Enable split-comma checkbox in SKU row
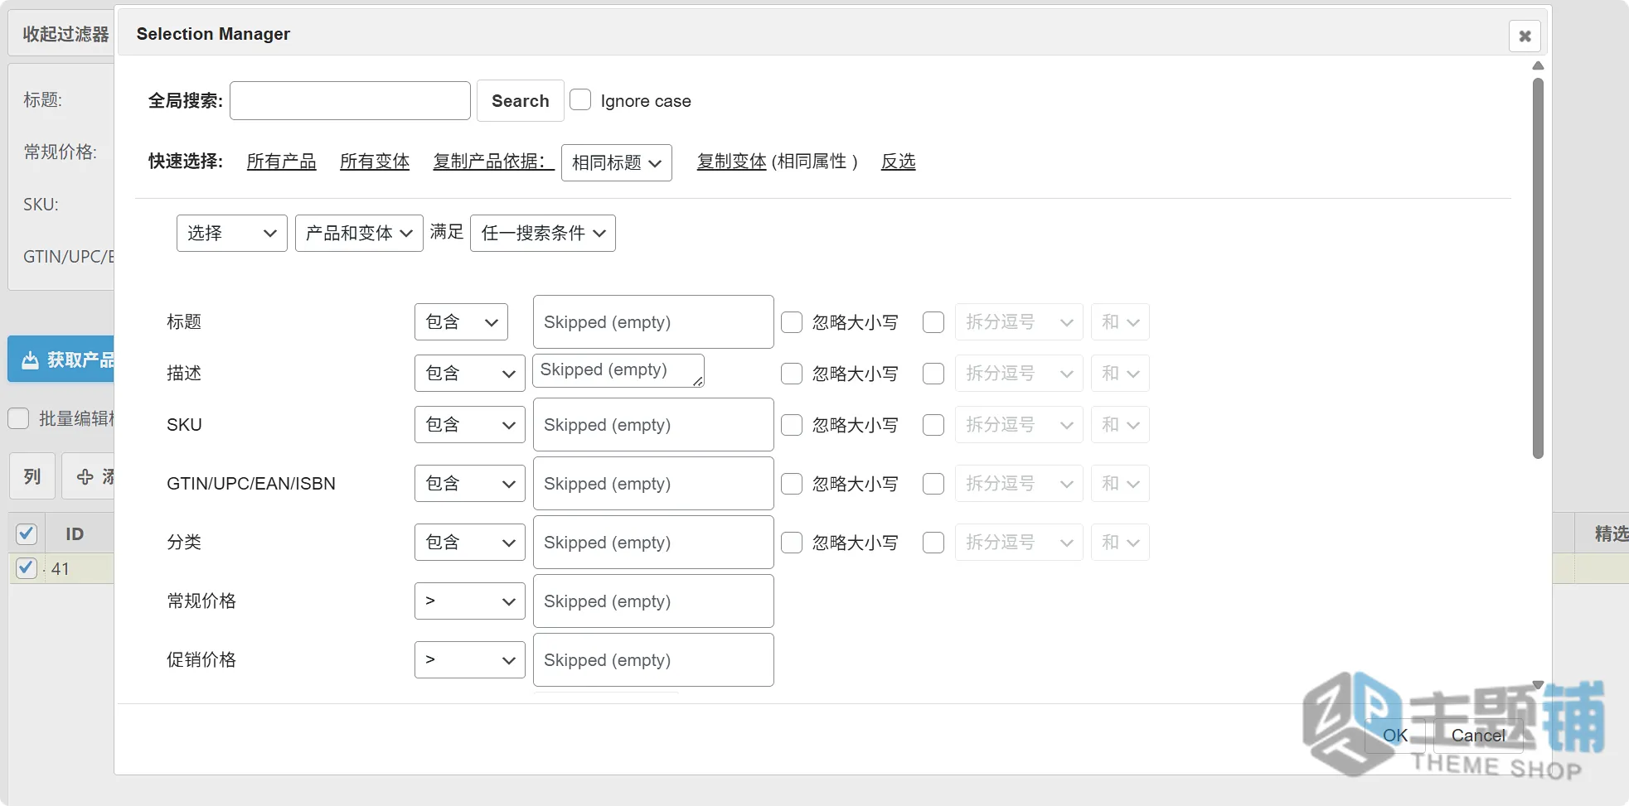 coord(933,425)
